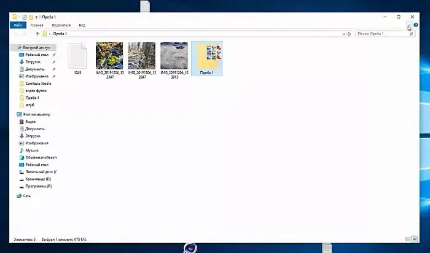Image resolution: width=430 pixels, height=253 pixels.
Task: Click the Properties quick access toolbar icon
Action: tap(25, 17)
